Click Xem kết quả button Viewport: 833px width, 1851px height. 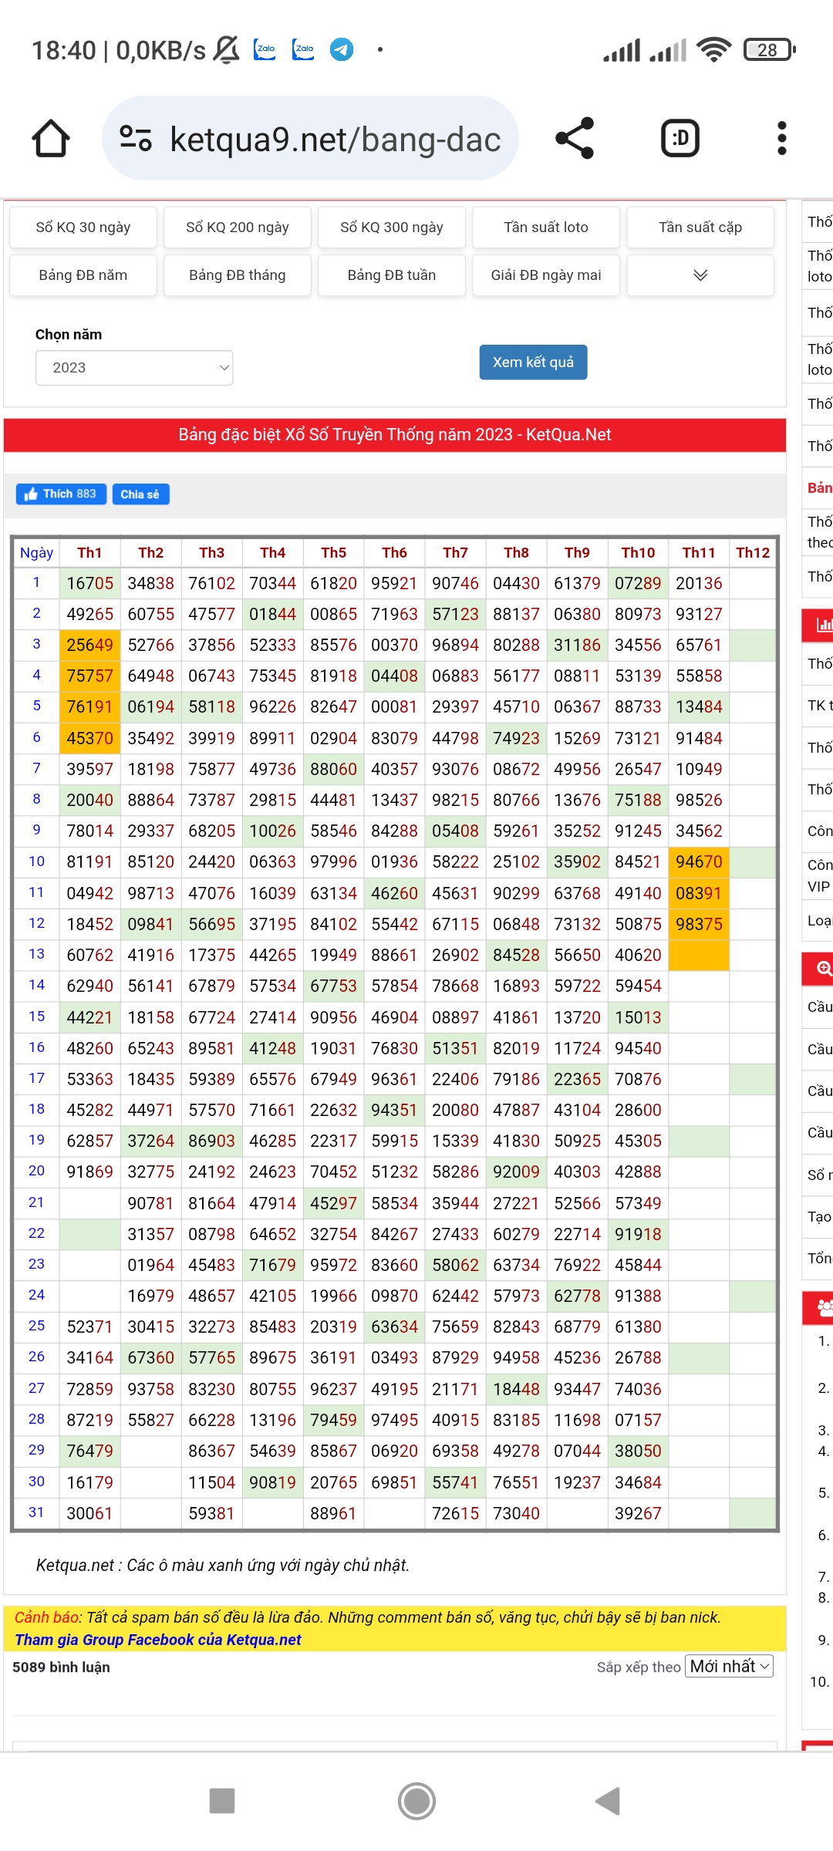click(x=533, y=362)
